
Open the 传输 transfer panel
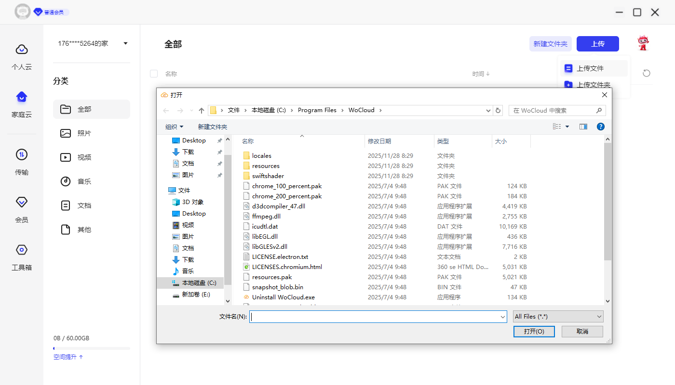point(21,164)
